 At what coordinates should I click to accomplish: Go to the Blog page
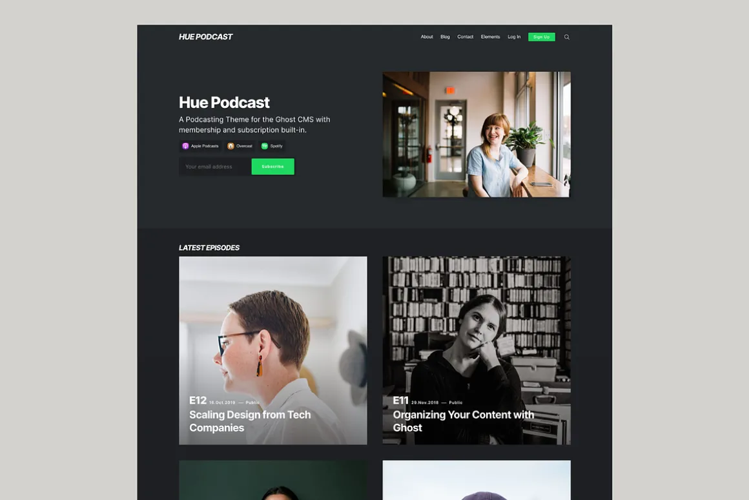pos(445,37)
